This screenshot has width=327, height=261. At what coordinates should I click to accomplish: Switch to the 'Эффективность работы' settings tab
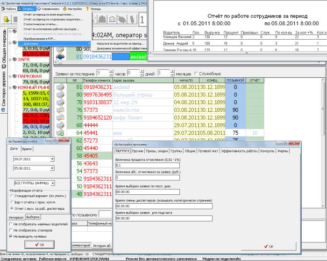pyautogui.click(x=238, y=151)
